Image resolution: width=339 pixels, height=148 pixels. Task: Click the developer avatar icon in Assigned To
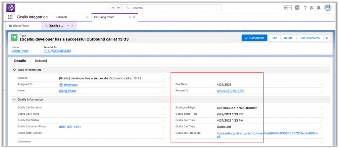pyautogui.click(x=61, y=85)
